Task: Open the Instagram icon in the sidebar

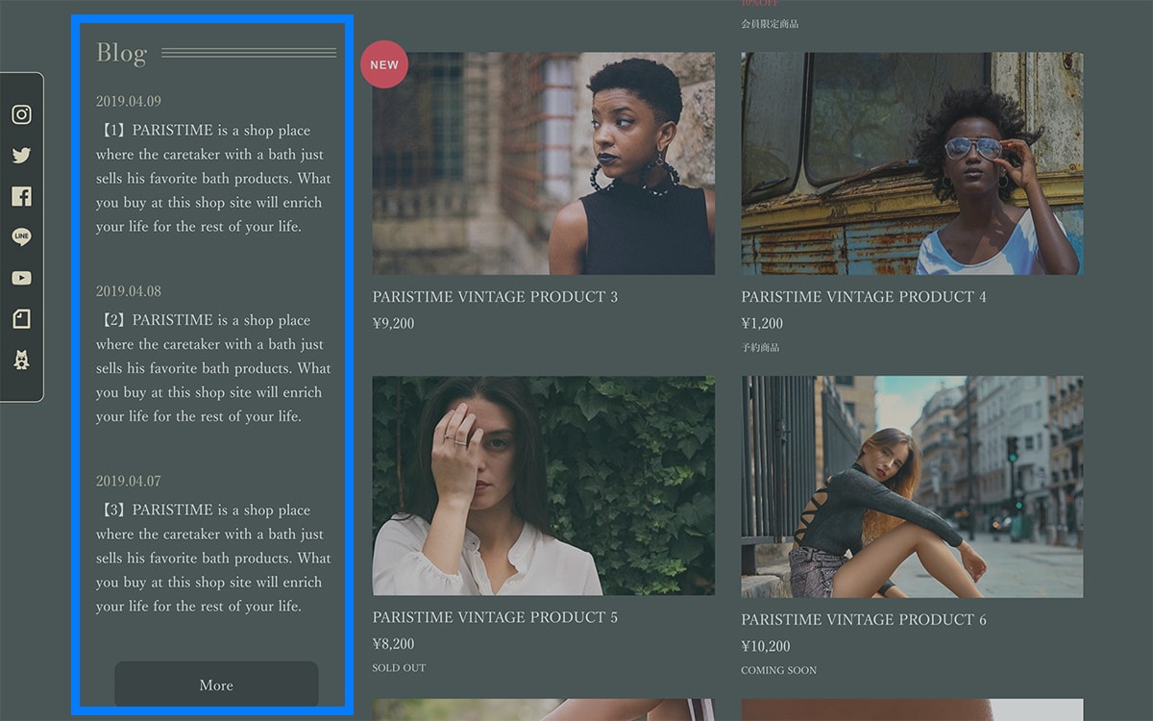Action: pos(21,114)
